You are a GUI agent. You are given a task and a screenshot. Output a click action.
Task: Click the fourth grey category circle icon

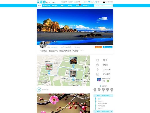click(x=108, y=89)
